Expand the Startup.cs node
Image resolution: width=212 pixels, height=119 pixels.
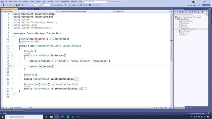tap(177, 35)
